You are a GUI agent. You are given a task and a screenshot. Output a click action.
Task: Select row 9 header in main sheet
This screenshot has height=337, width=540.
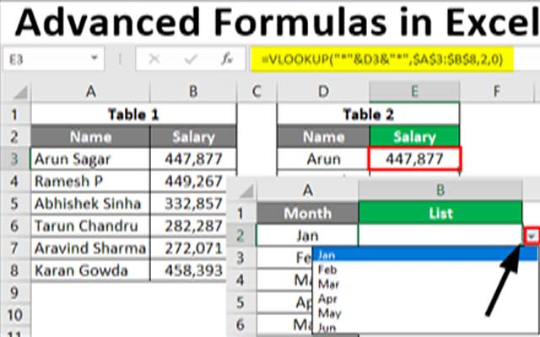coord(15,292)
